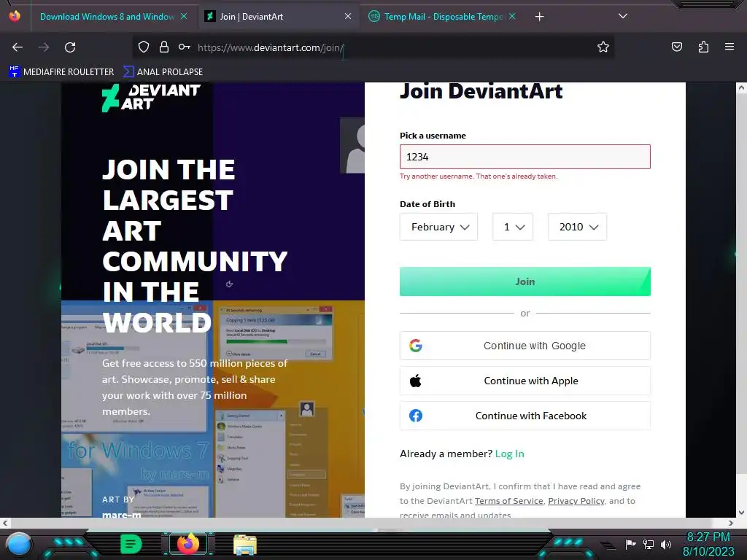
Task: Click the Apple logo icon
Action: coord(415,381)
